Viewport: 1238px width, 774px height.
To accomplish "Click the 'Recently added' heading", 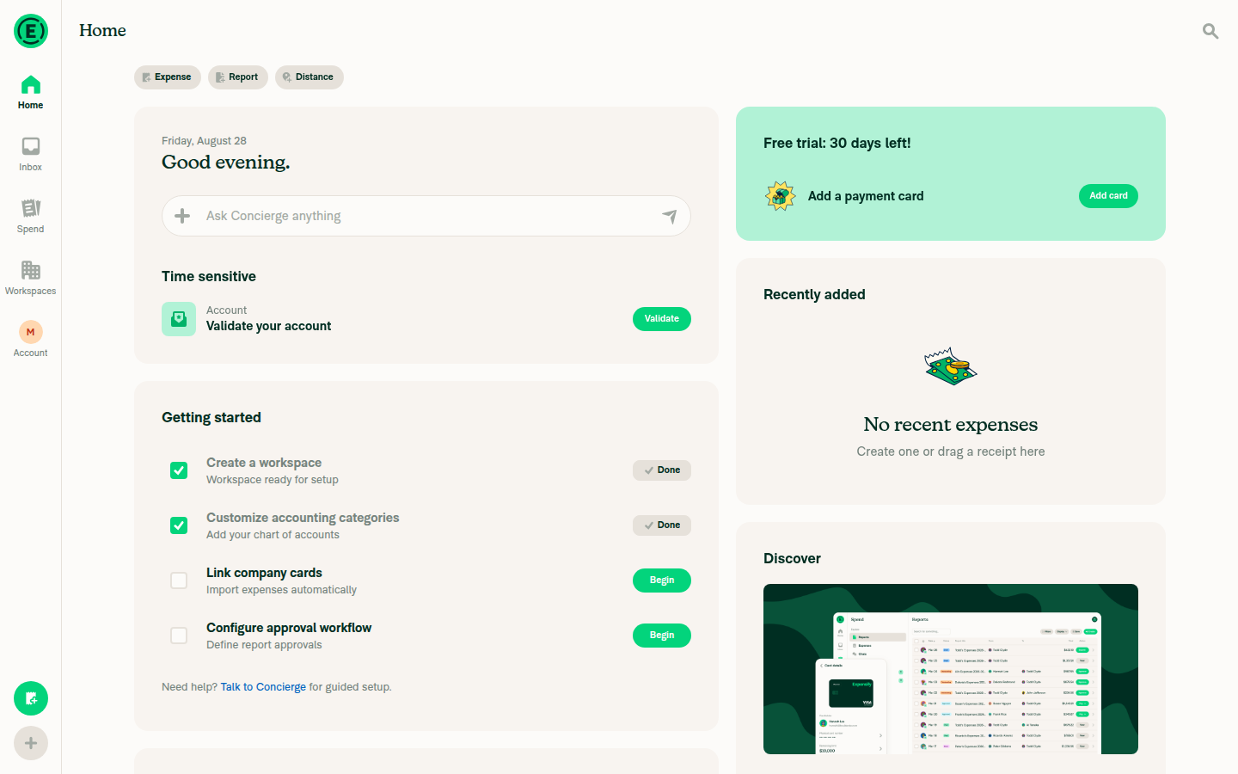I will [814, 294].
